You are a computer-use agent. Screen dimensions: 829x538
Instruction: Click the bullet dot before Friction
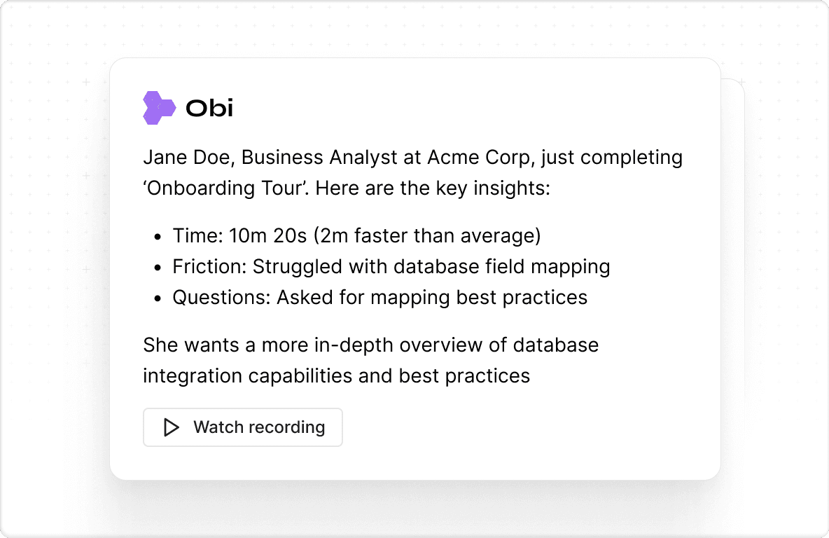(157, 268)
